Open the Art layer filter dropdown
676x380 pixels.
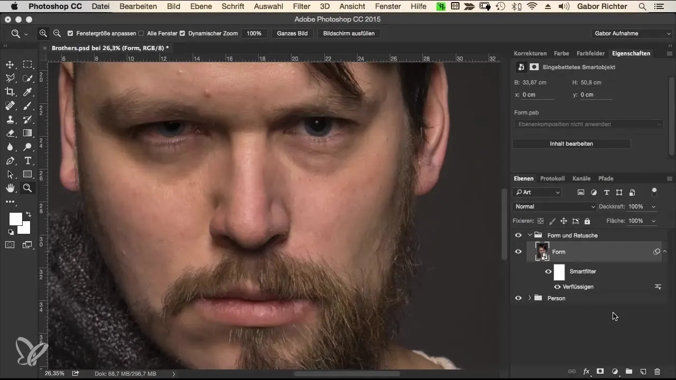(x=537, y=193)
